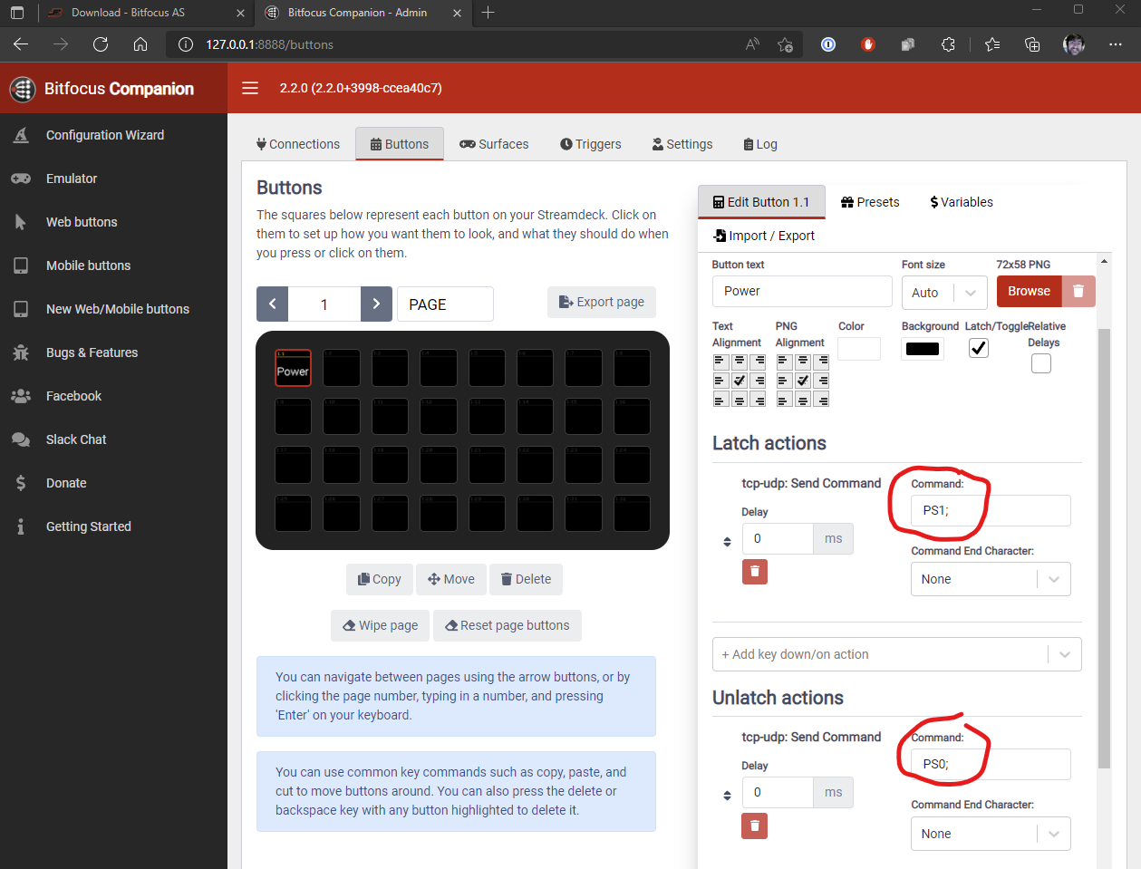Delete the PS1; latch action with trash icon
This screenshot has width=1141, height=869.
(x=755, y=572)
